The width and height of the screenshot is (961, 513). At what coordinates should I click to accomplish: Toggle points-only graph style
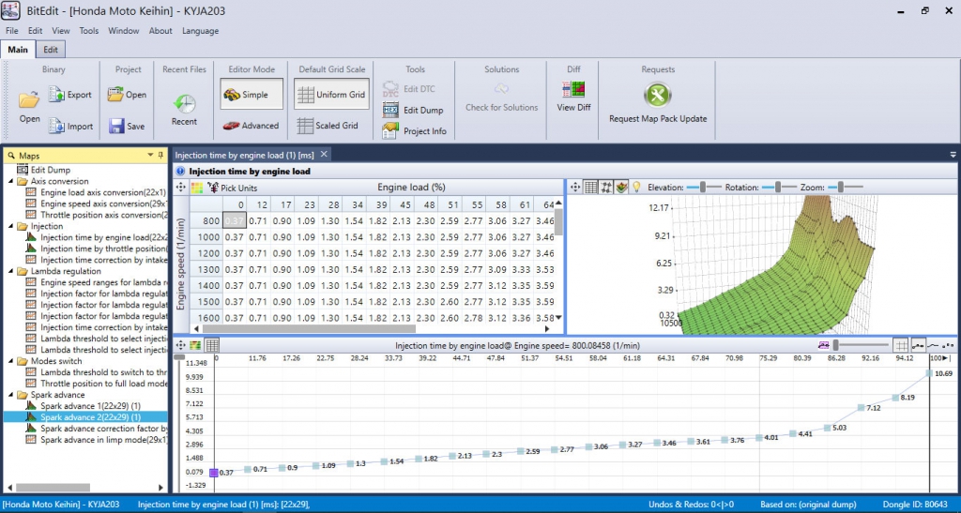pyautogui.click(x=949, y=345)
